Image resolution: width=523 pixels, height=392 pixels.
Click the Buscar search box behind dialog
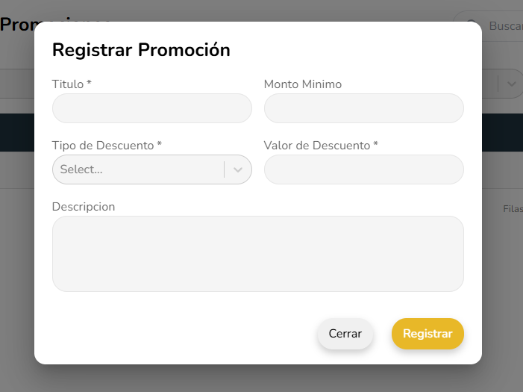(504, 26)
